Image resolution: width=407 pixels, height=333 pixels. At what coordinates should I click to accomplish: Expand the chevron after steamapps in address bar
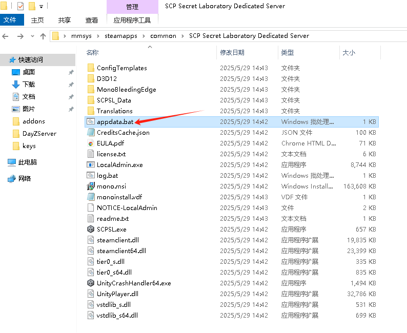[x=144, y=36]
